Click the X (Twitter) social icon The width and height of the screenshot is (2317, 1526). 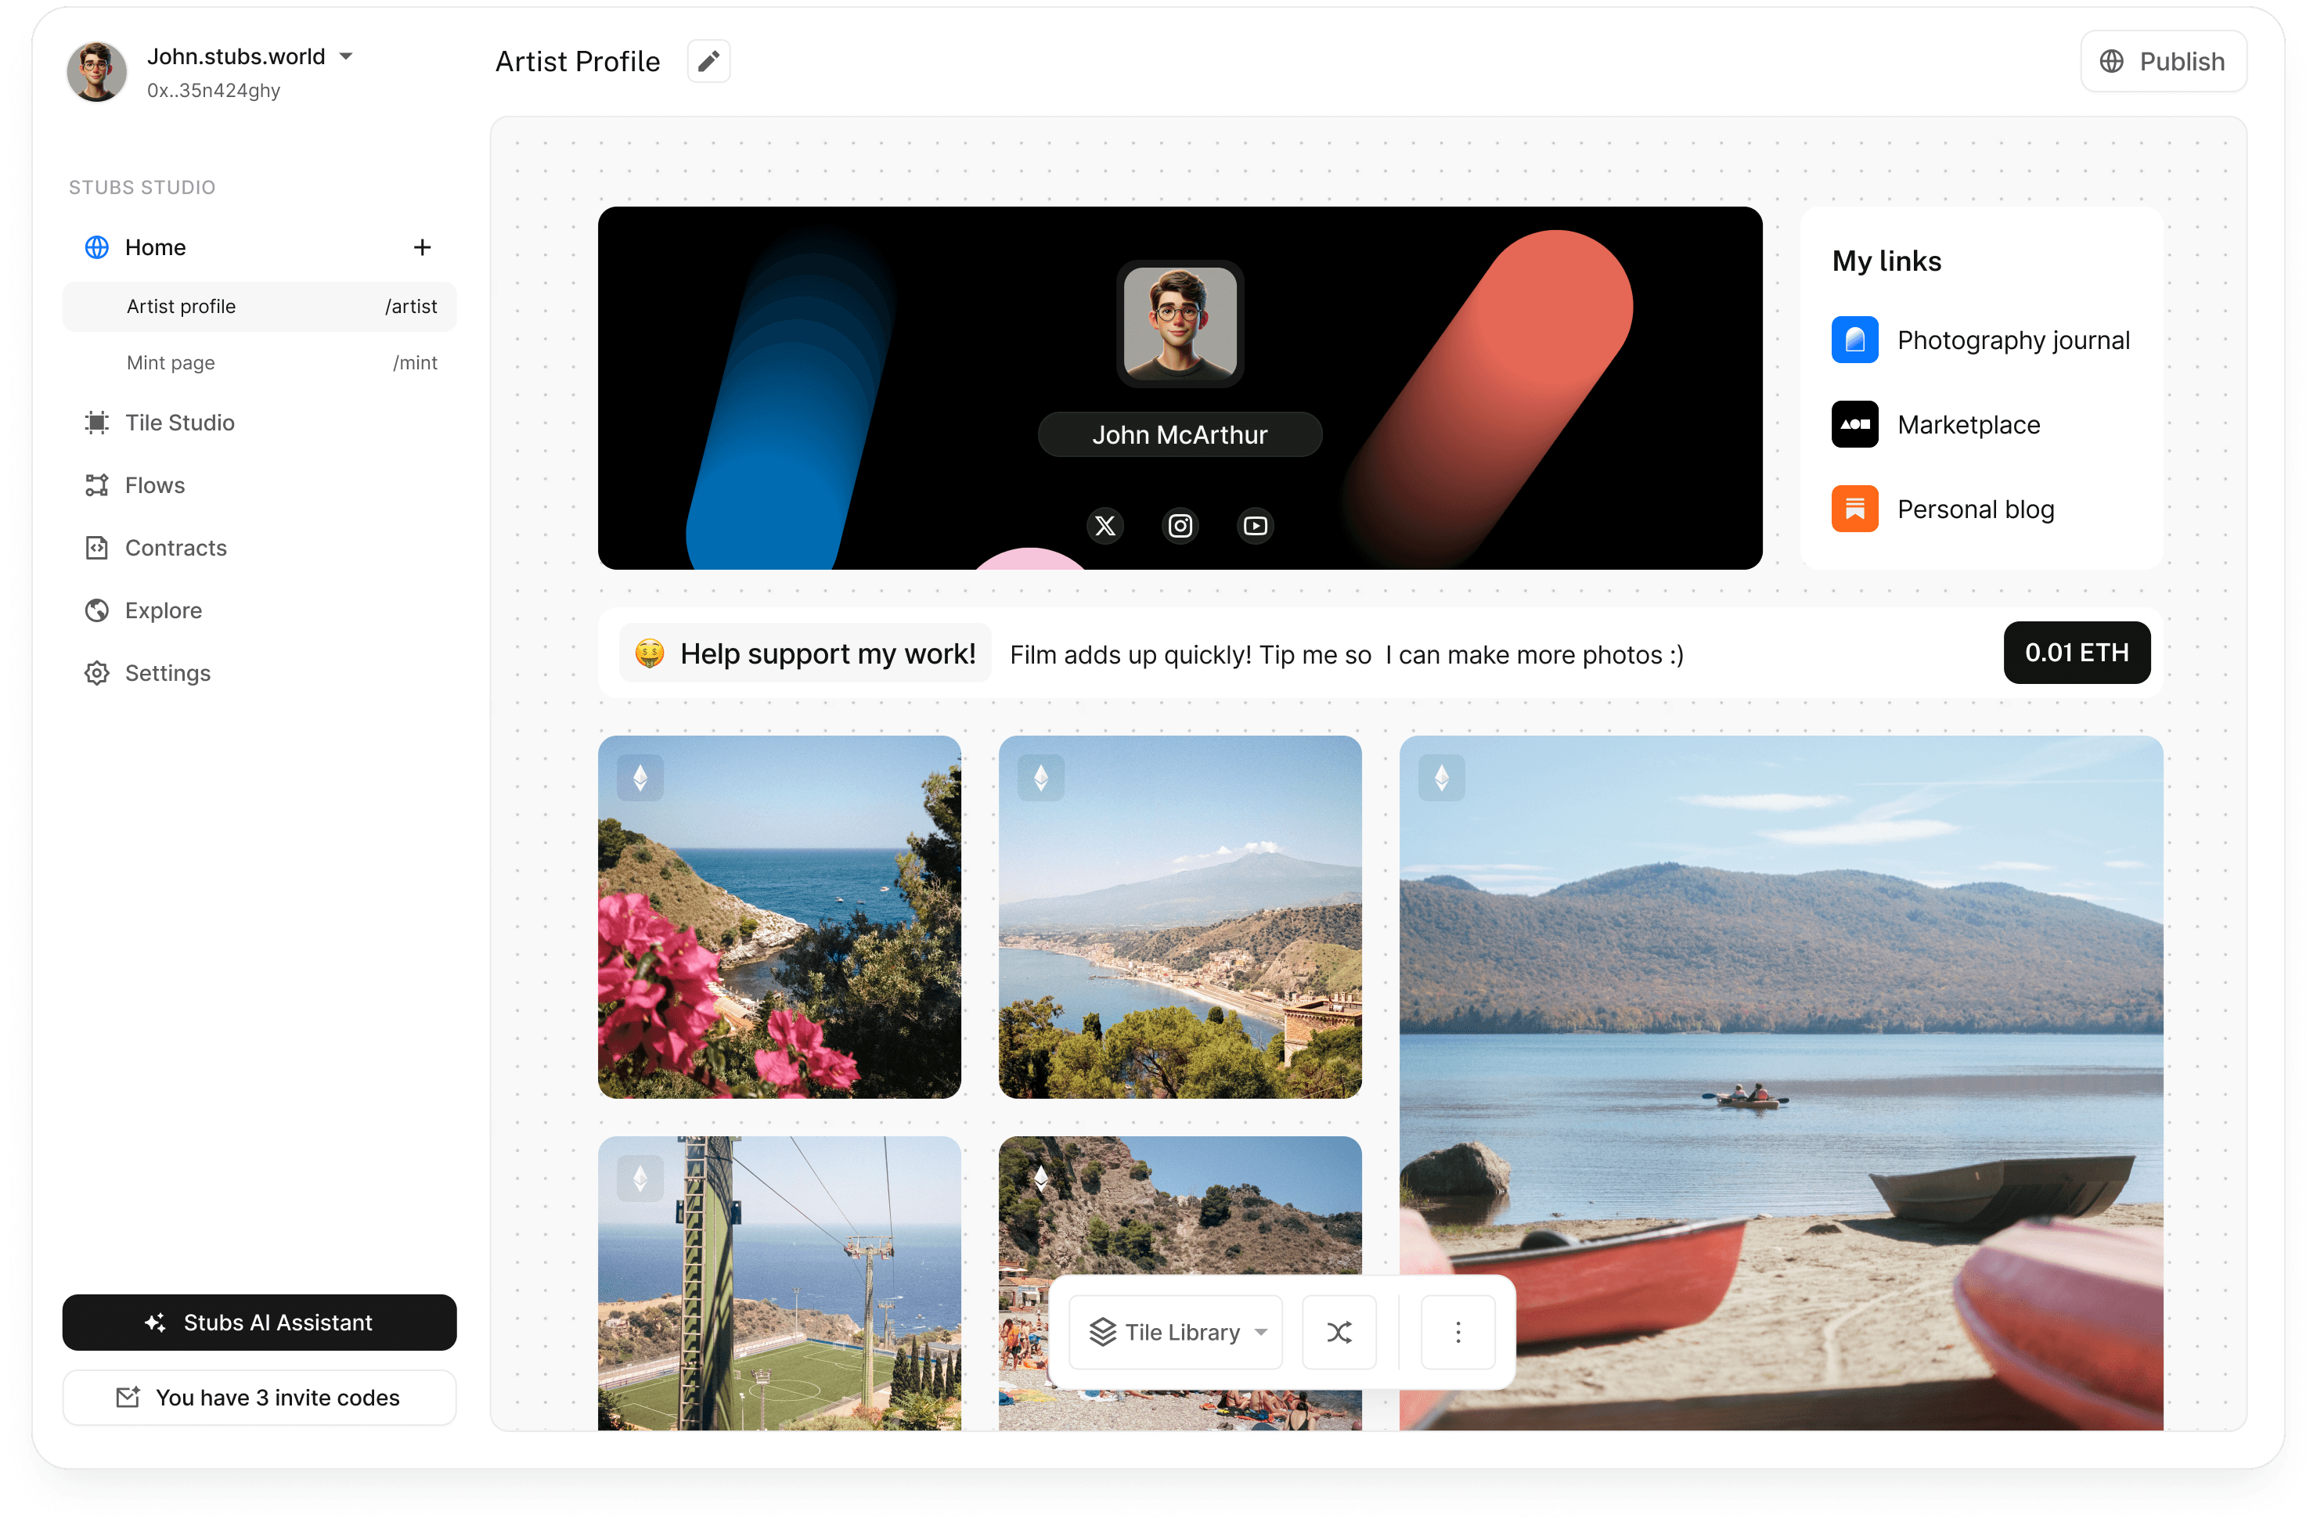coord(1104,526)
